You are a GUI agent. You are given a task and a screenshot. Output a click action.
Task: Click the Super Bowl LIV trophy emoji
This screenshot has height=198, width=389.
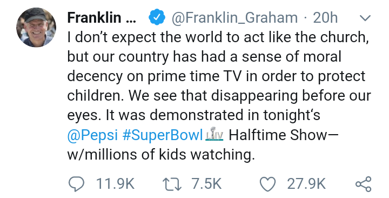coord(214,134)
